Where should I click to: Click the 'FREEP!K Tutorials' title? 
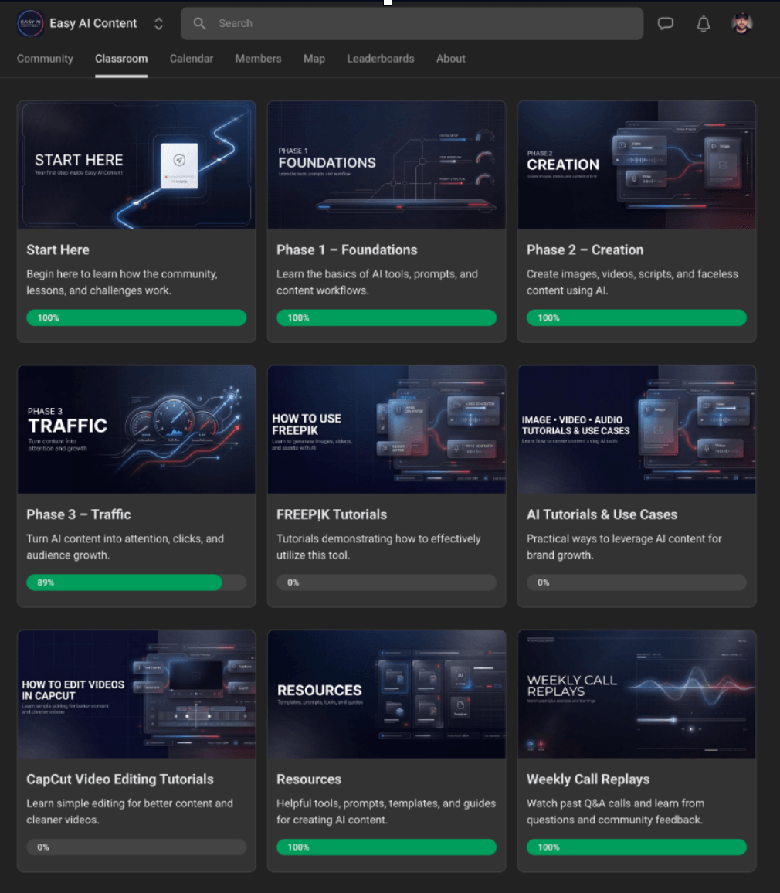(331, 514)
